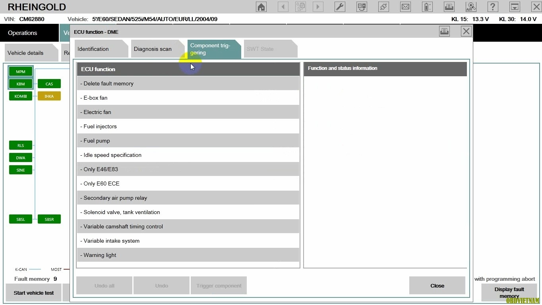
Task: Choose 'Solenoid valve, tank ventilation'
Action: (x=188, y=212)
